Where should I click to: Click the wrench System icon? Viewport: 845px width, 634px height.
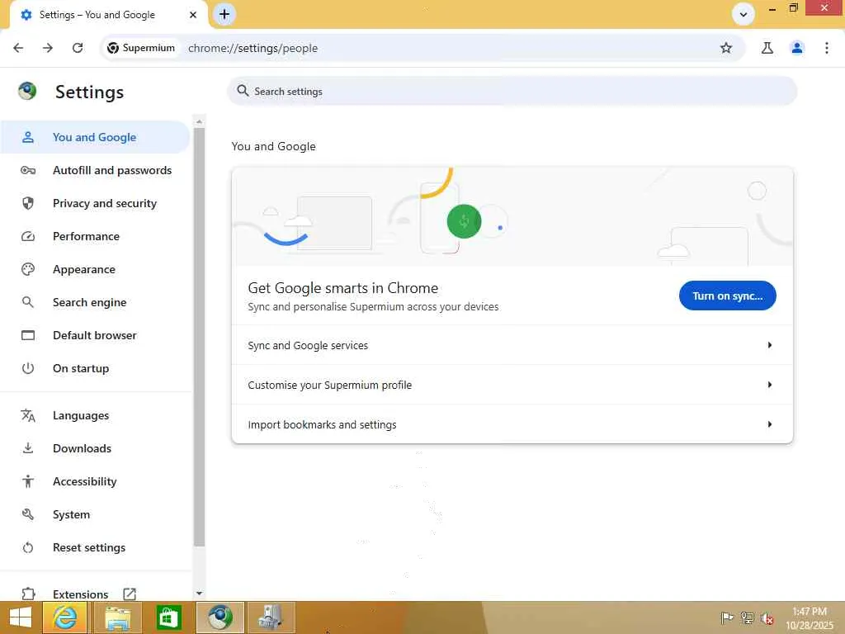(28, 514)
